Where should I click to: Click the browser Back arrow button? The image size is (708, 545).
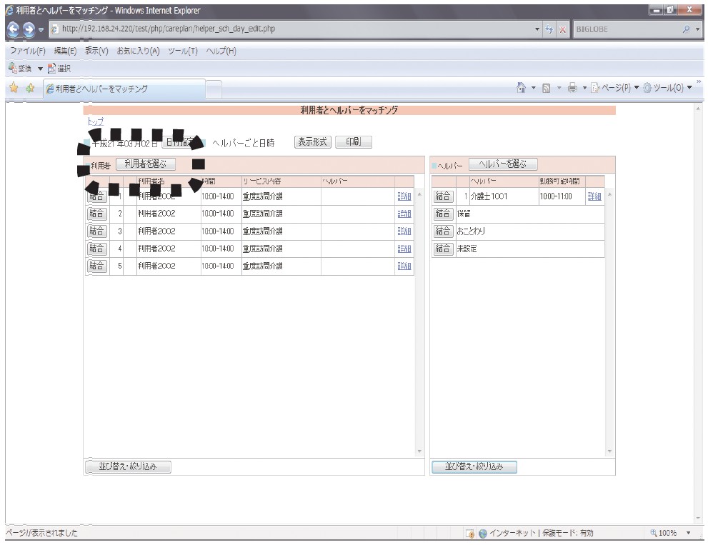pos(14,29)
